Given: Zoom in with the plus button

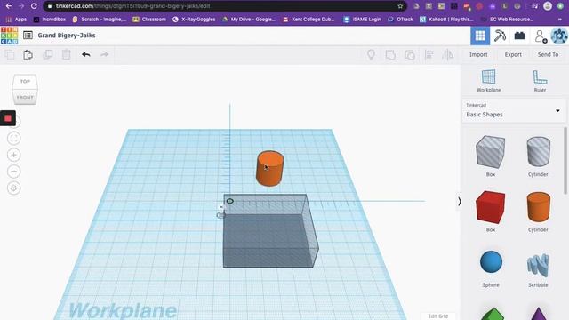Looking at the screenshot, I should click(14, 155).
